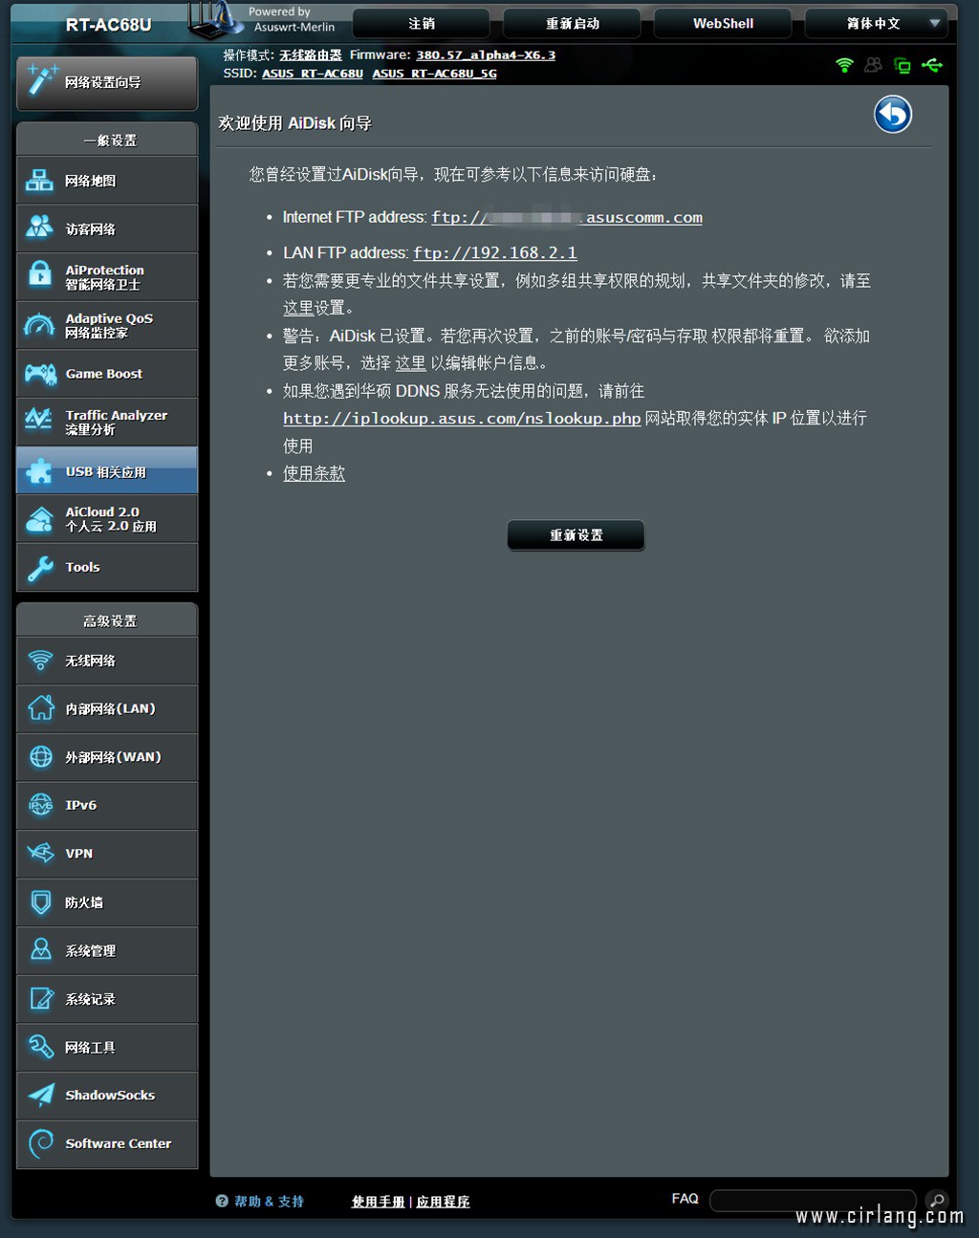The image size is (979, 1238).
Task: Open USB 相关应用 puzzle icon
Action: [39, 470]
